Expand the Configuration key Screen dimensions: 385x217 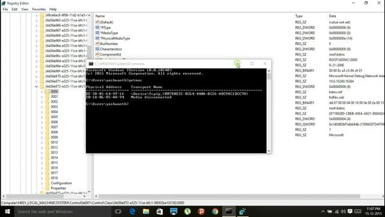[x=42, y=183]
